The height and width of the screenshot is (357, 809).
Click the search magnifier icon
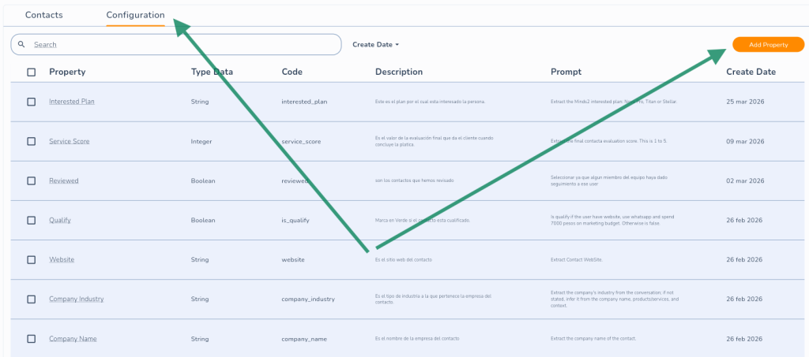22,45
